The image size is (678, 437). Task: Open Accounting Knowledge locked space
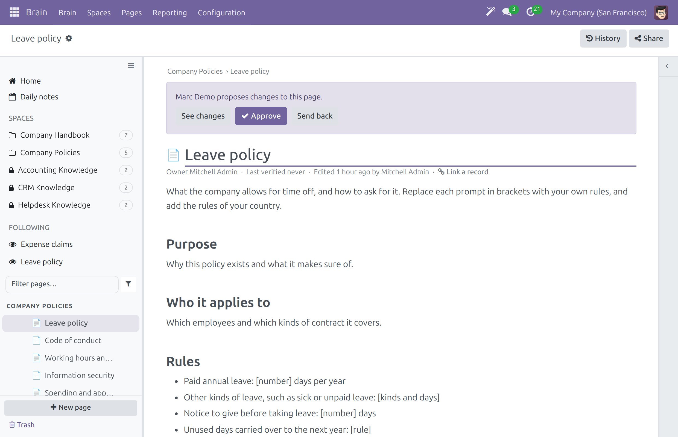pos(71,170)
